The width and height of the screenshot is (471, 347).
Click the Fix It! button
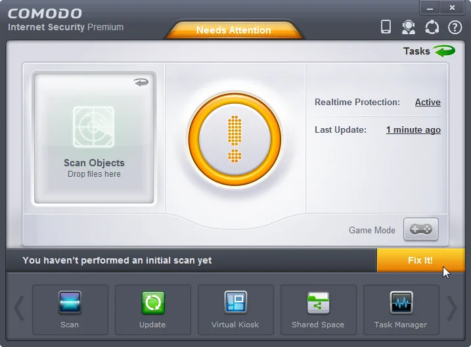(x=420, y=260)
